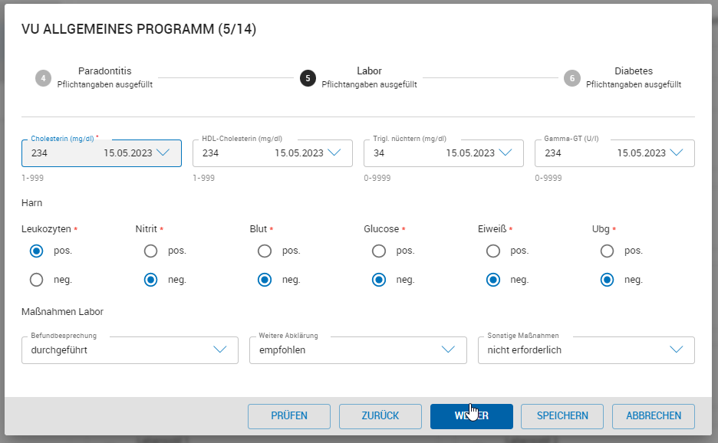
Task: Click the Trigl. nüchtern chevron arrow
Action: [x=505, y=153]
